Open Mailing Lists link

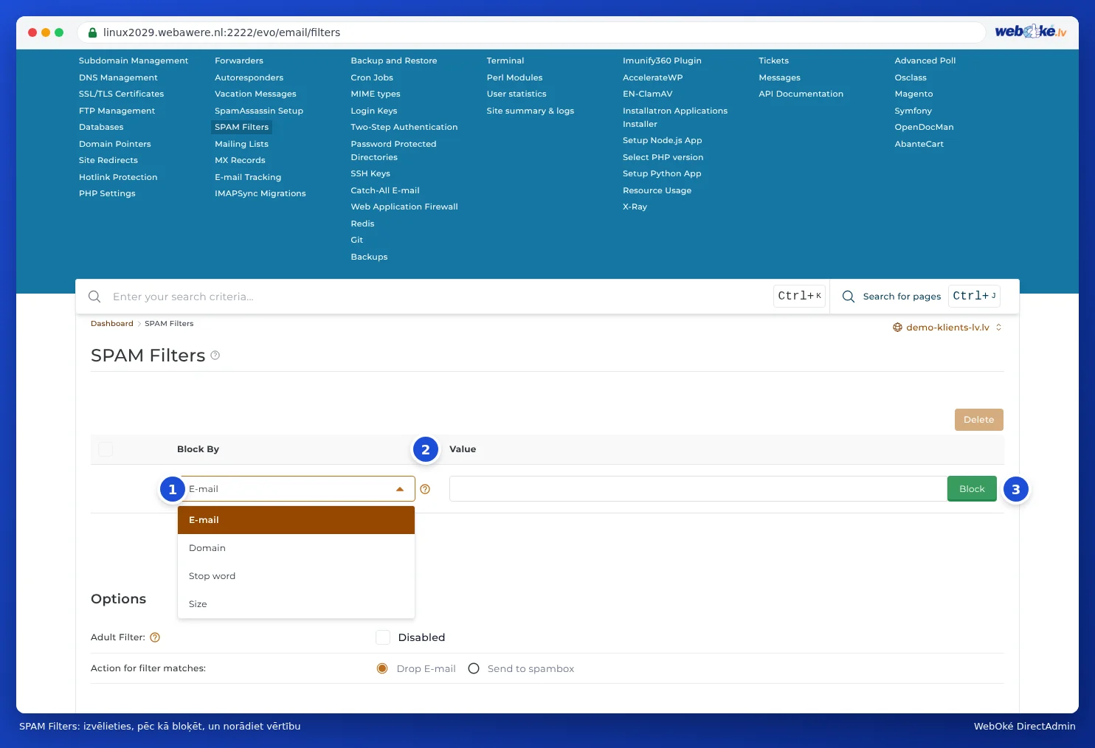tap(242, 144)
